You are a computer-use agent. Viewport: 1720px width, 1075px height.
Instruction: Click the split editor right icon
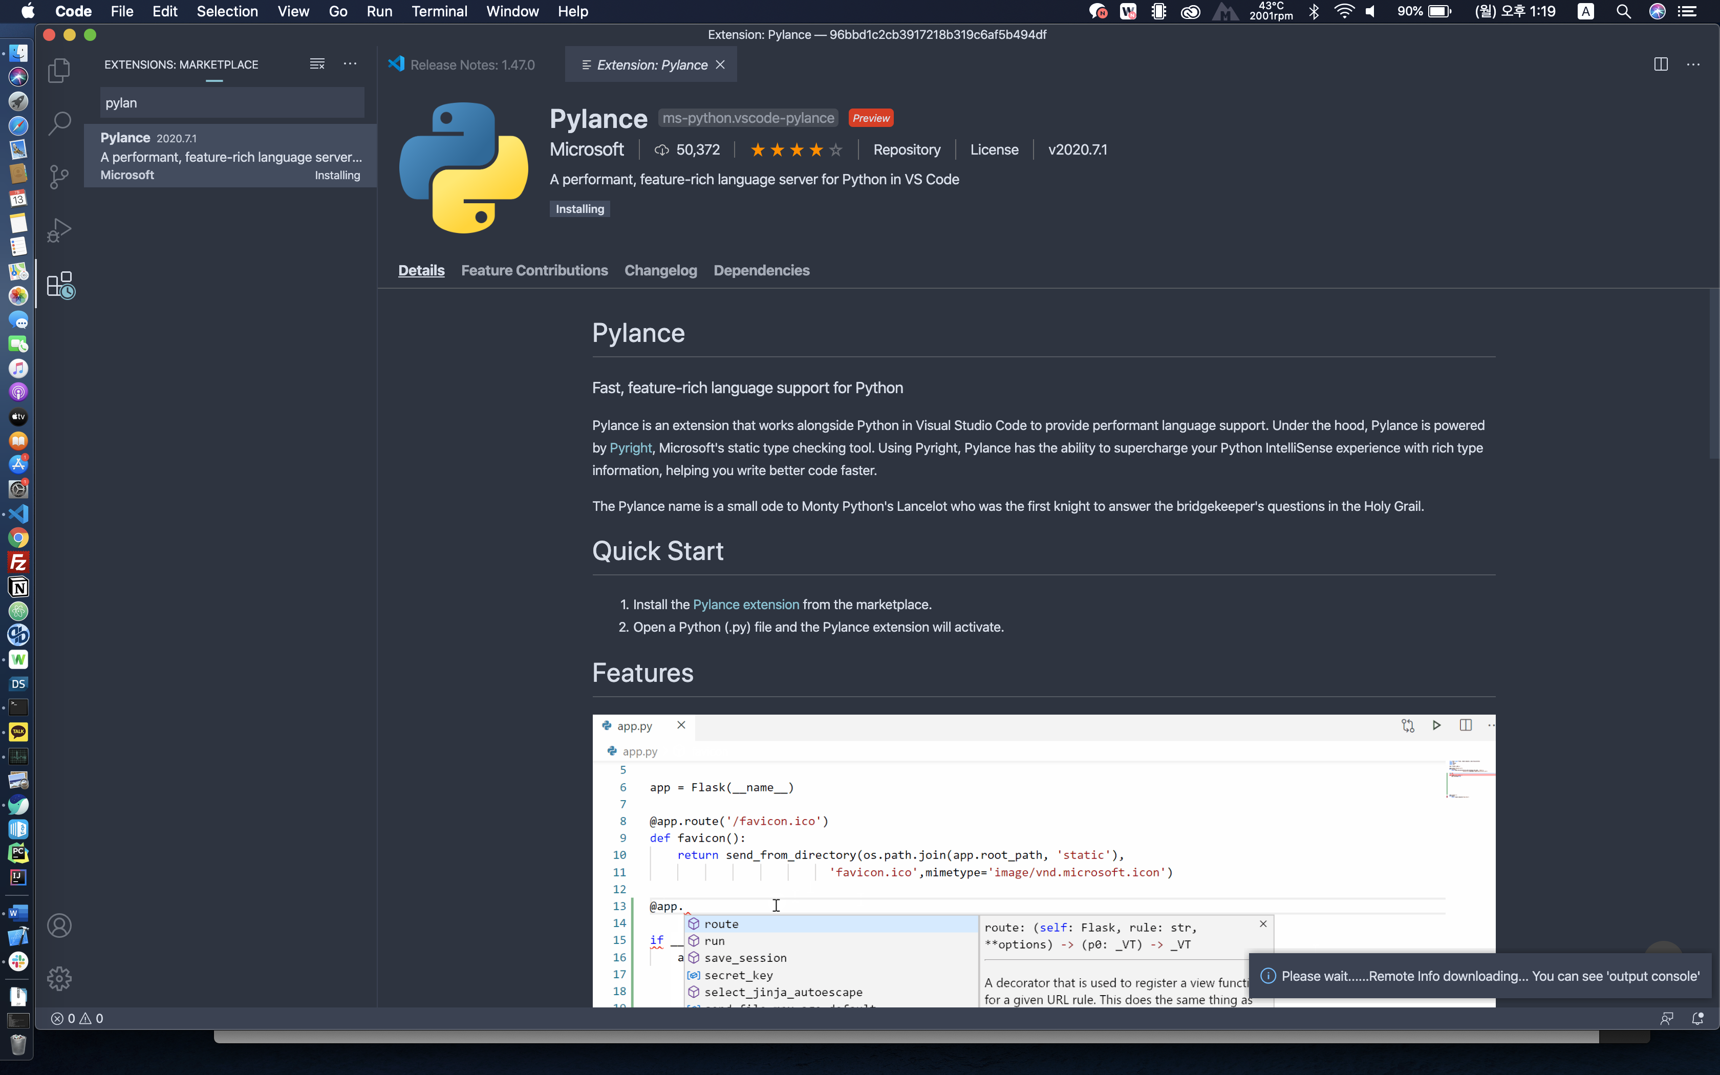pyautogui.click(x=1660, y=64)
